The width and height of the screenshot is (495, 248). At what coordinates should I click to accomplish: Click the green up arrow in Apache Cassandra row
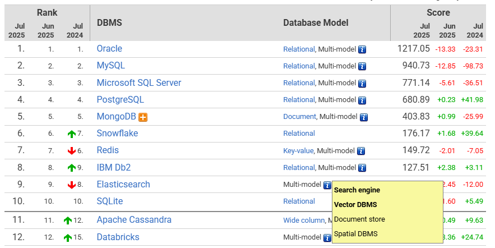(68, 221)
